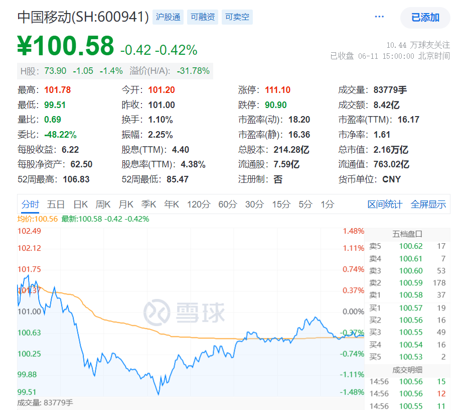The width and height of the screenshot is (469, 410).
Task: Click the 可卖空 tag
Action: (x=237, y=17)
